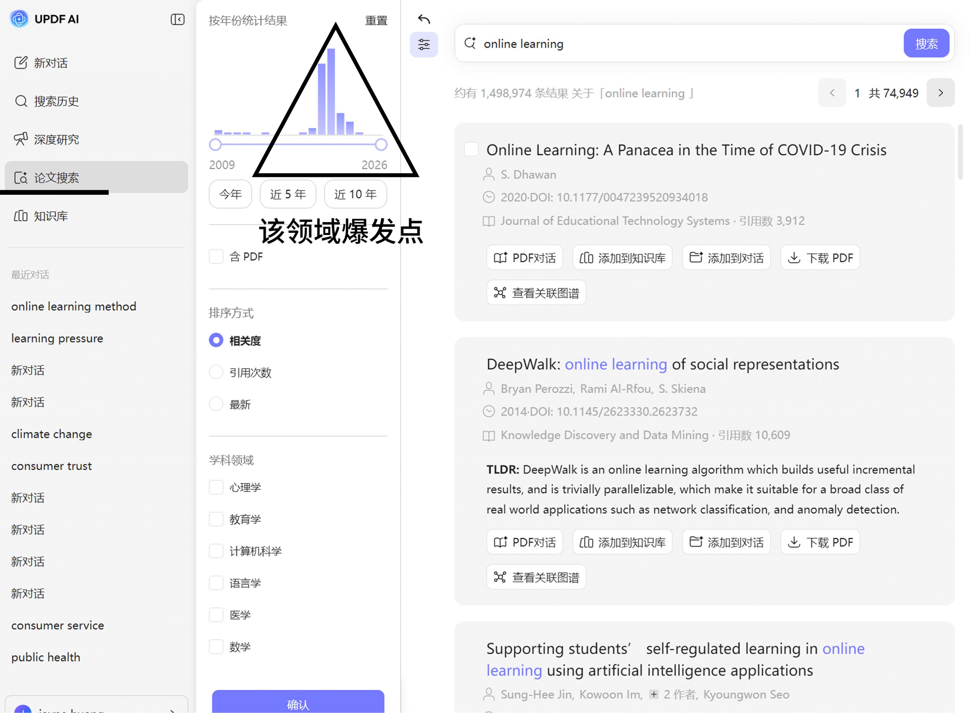Check the 计算机科学 subject filter
The width and height of the screenshot is (974, 713).
(x=216, y=551)
